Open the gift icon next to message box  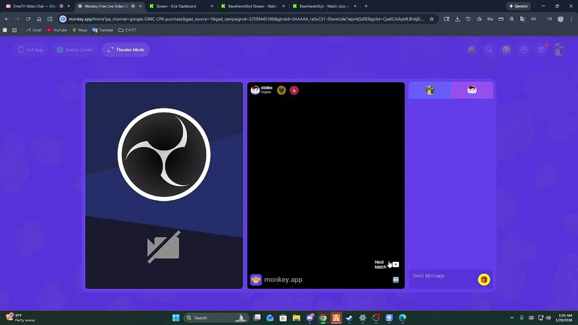pyautogui.click(x=484, y=280)
